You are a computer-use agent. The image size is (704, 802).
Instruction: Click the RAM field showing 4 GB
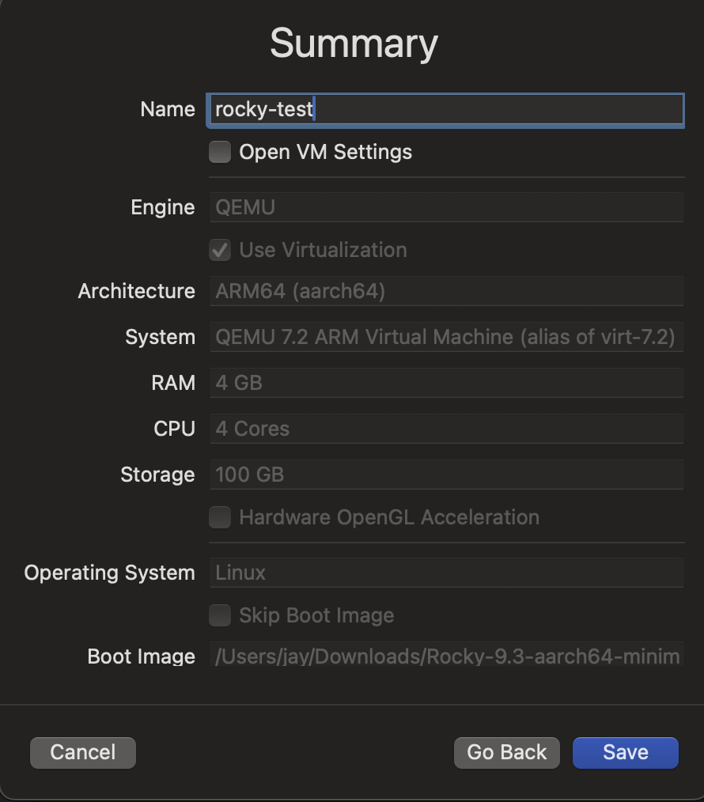click(445, 384)
